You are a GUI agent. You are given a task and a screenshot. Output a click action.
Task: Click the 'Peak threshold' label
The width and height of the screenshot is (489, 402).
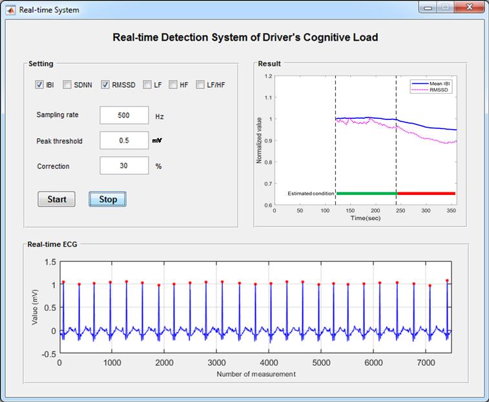[59, 141]
